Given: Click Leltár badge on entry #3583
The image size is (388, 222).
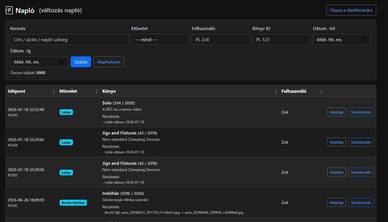Looking at the screenshot, I should pos(66,173).
